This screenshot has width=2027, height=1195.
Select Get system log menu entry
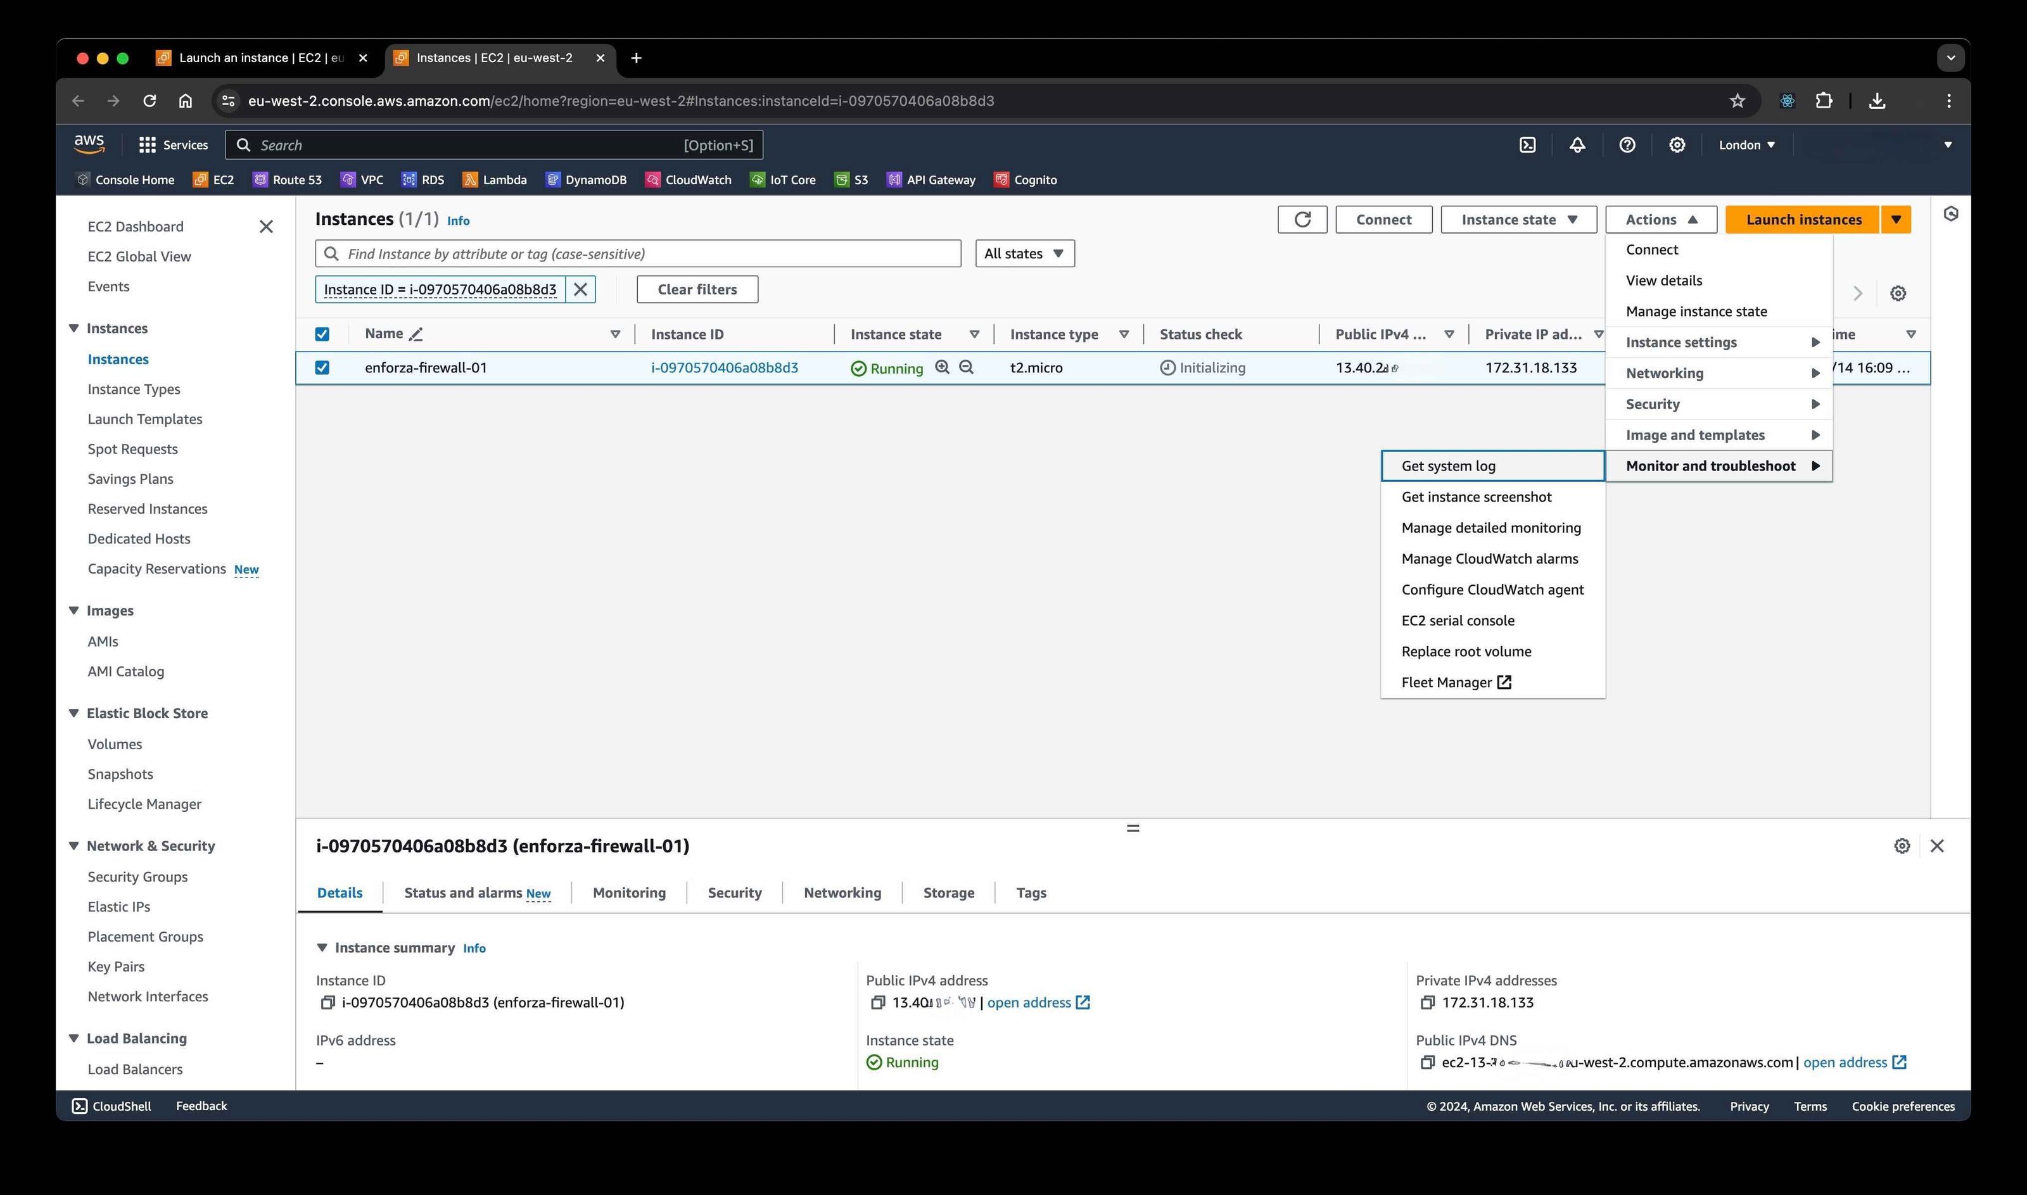tap(1492, 466)
